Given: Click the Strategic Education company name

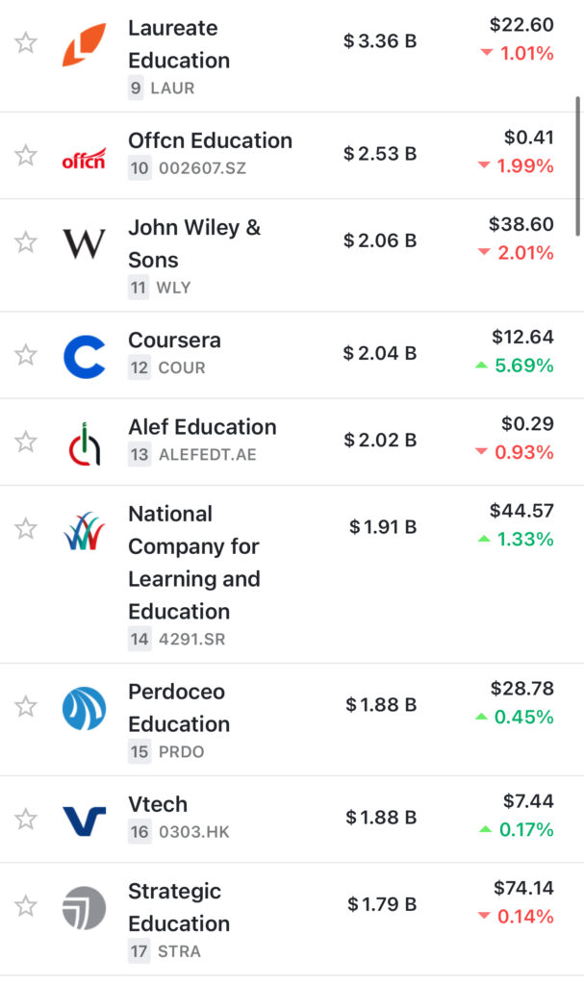Looking at the screenshot, I should coord(179,907).
